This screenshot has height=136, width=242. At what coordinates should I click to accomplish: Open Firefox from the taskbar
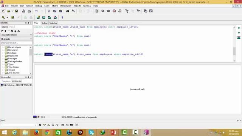[36, 133]
